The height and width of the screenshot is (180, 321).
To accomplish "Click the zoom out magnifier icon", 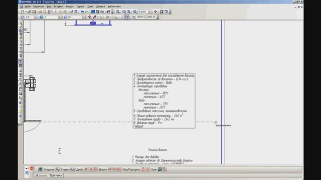I will (128, 12).
